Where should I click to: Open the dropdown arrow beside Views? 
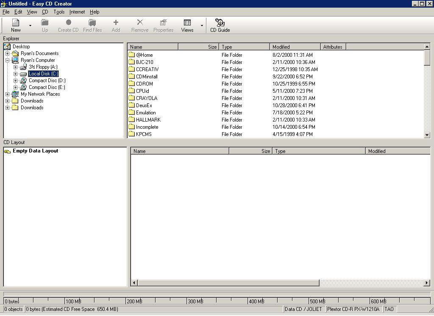[202, 25]
